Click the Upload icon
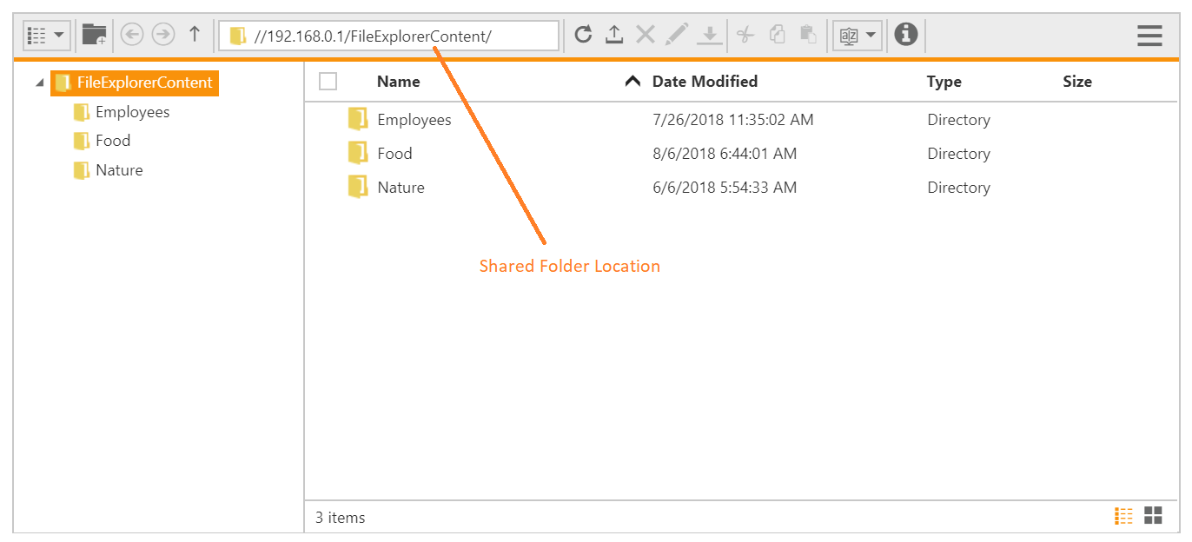Viewport: 1192px width, 542px height. click(614, 35)
